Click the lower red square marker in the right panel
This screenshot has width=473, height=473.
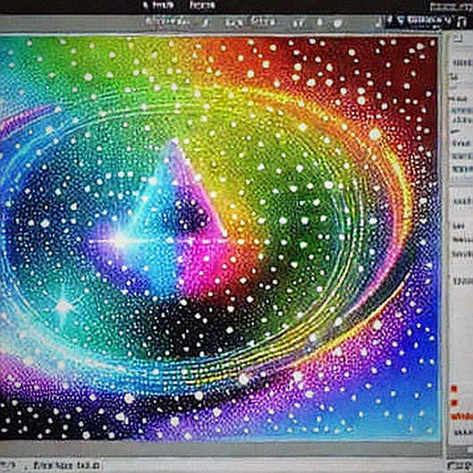point(454,402)
